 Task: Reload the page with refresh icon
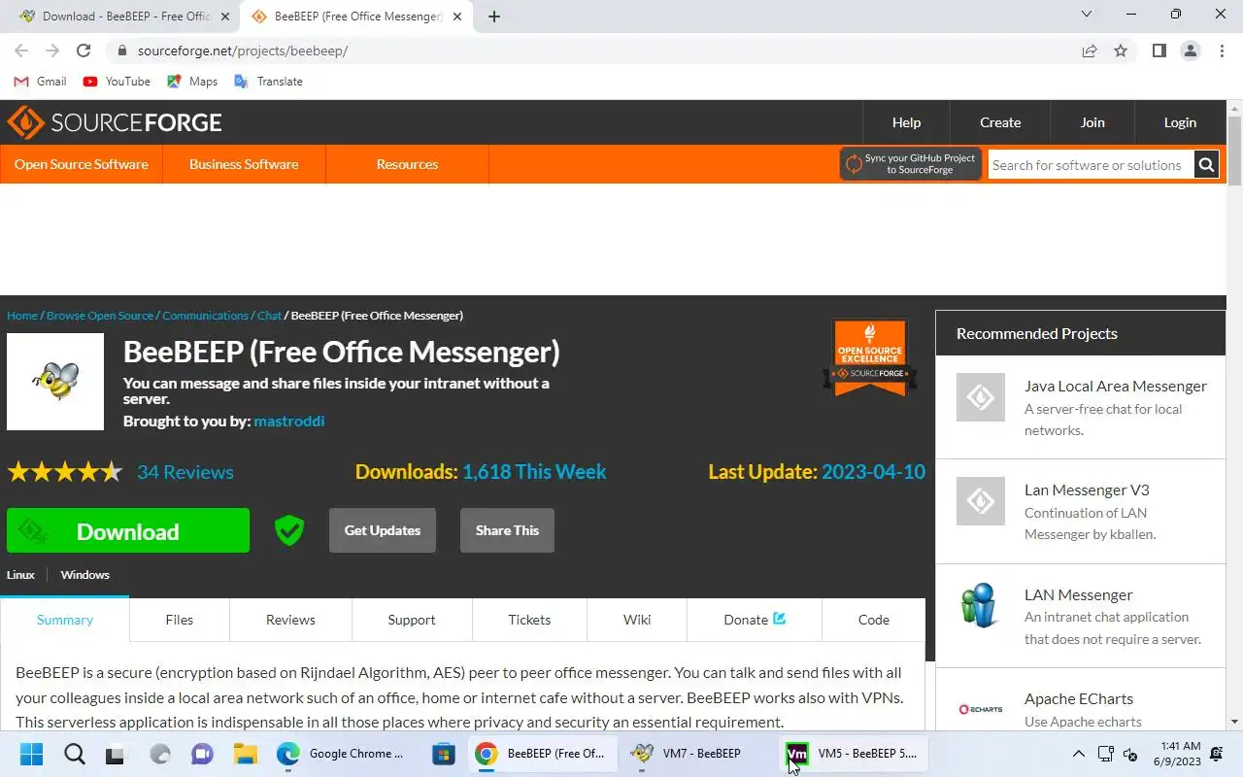click(x=84, y=51)
